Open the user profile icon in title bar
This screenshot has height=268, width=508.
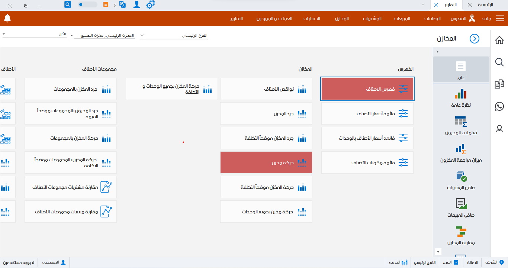coord(137,5)
